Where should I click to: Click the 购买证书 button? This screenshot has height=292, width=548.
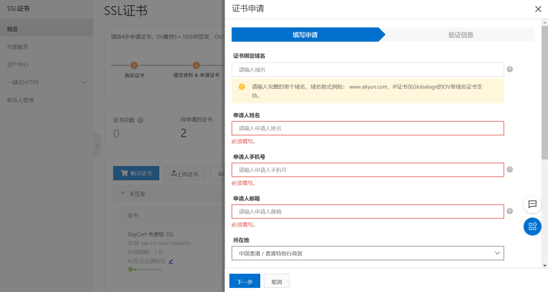click(136, 173)
